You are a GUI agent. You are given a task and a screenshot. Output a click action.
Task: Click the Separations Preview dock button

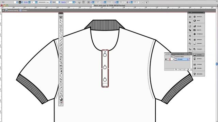click(198, 59)
